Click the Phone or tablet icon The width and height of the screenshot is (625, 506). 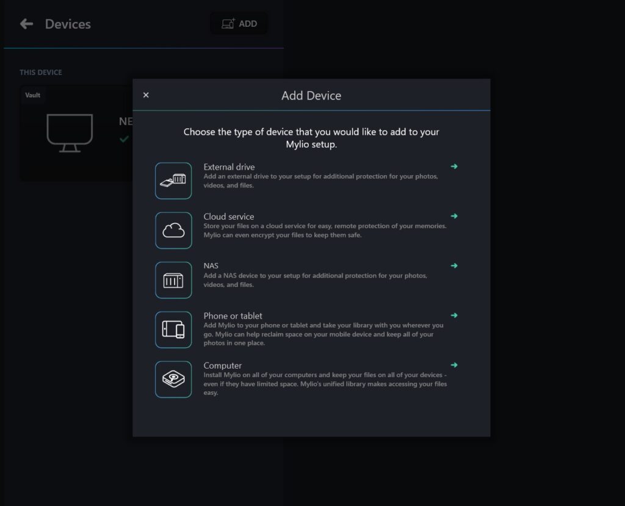[x=173, y=330]
